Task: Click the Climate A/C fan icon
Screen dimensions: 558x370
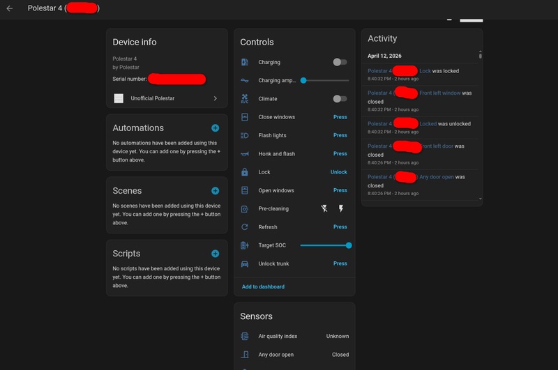Action: (x=245, y=99)
